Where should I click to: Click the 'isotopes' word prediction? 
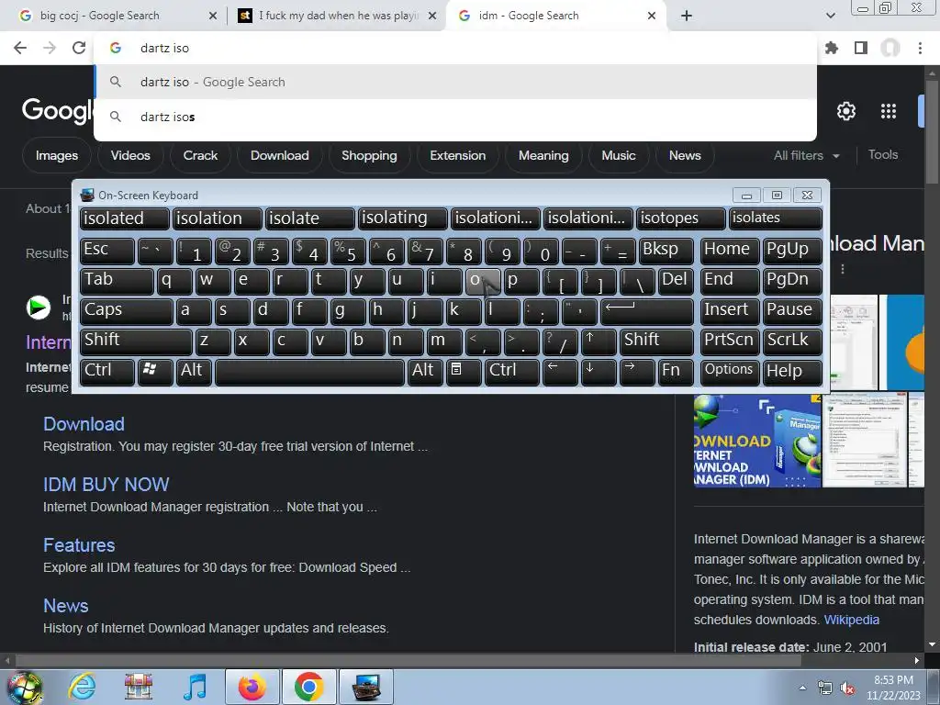coord(680,218)
